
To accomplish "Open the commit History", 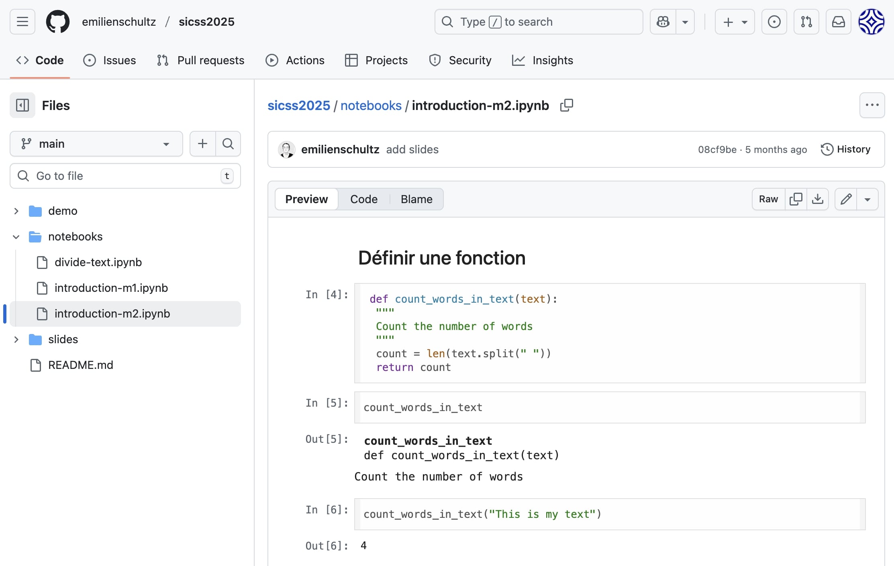I will (846, 149).
